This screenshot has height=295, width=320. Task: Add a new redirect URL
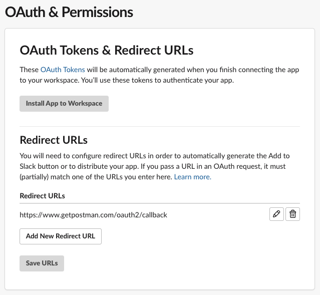pyautogui.click(x=61, y=236)
